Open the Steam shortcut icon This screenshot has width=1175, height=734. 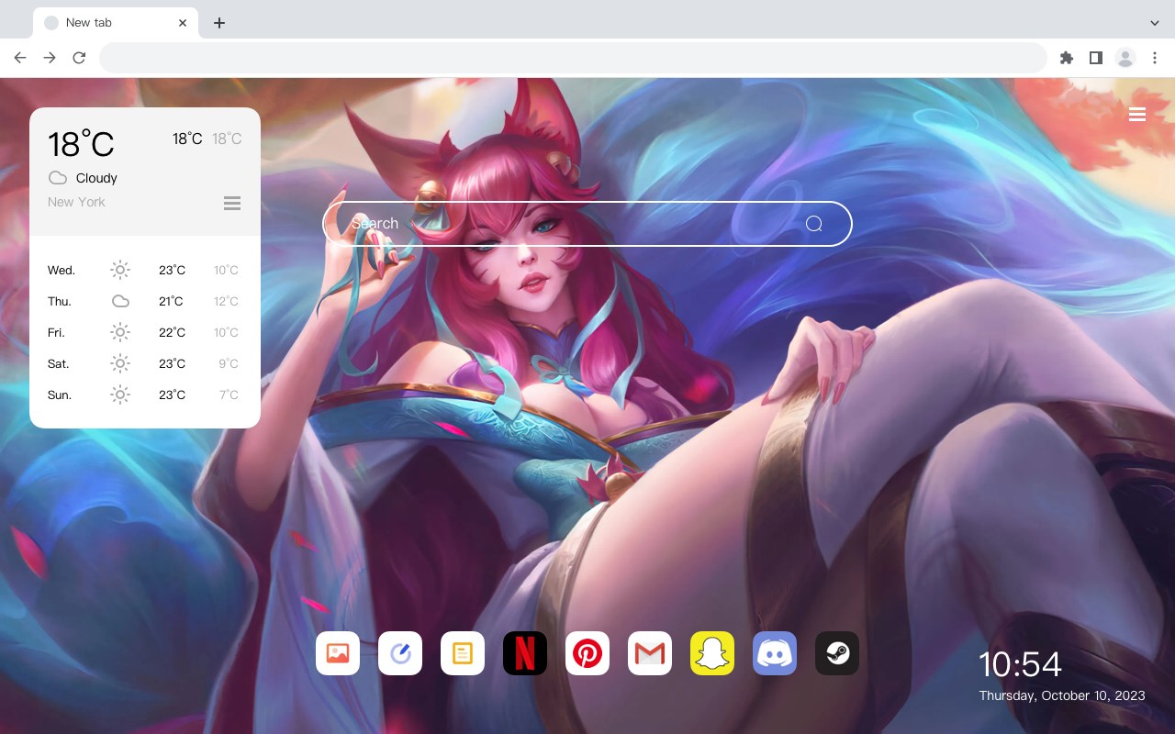click(x=837, y=653)
